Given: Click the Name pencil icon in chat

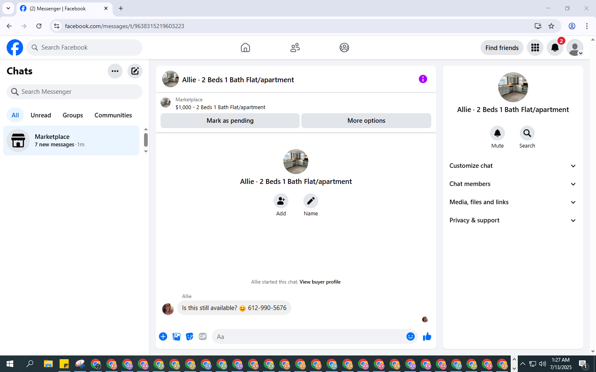Looking at the screenshot, I should point(311,201).
